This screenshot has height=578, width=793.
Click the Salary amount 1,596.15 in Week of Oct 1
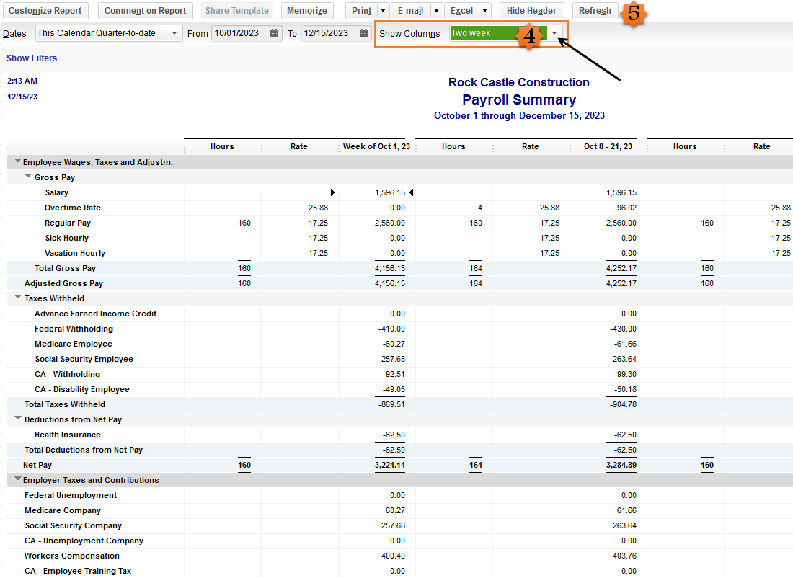(x=390, y=192)
